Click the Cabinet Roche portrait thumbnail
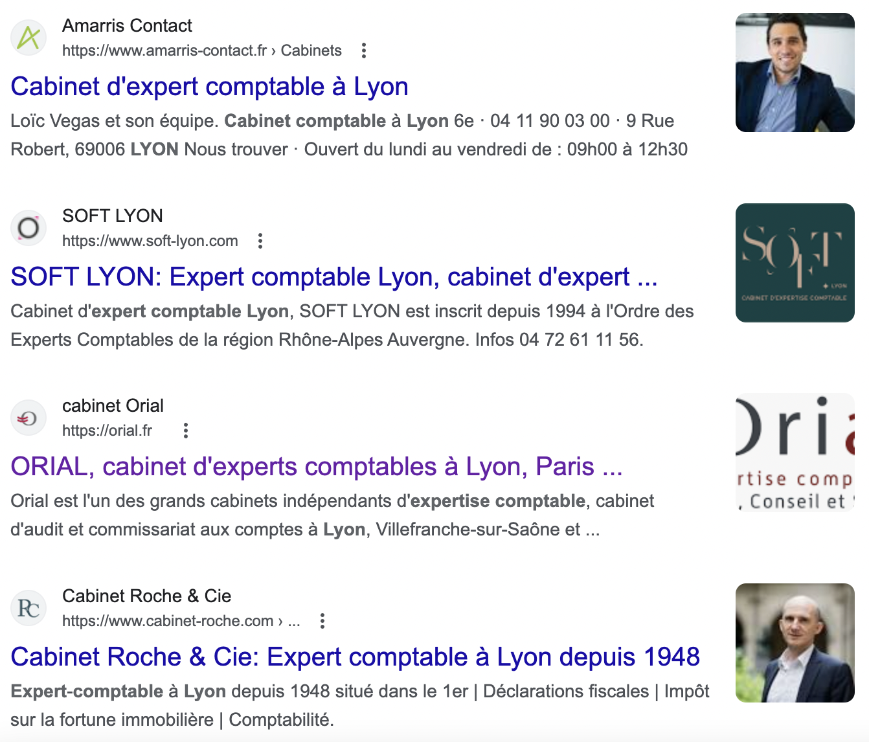Screen dimensions: 869x742 [795, 643]
